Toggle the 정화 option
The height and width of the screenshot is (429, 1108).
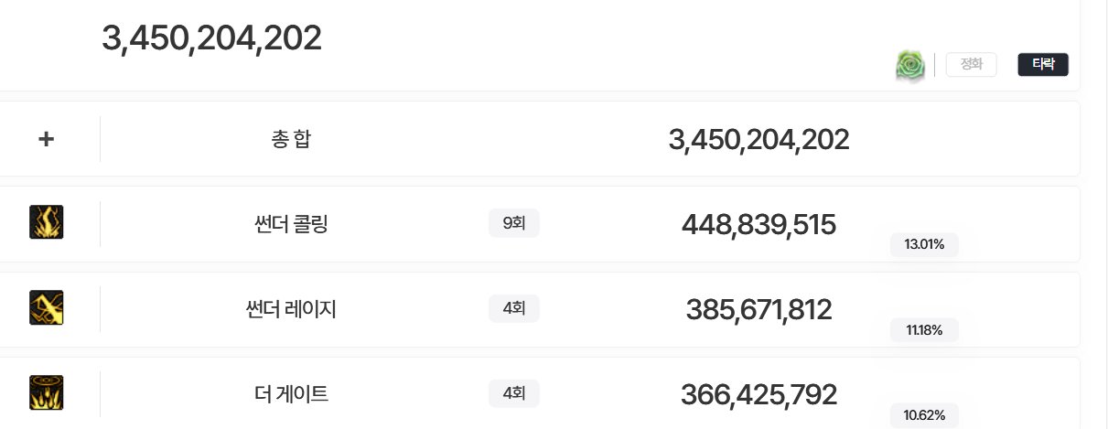tap(971, 64)
